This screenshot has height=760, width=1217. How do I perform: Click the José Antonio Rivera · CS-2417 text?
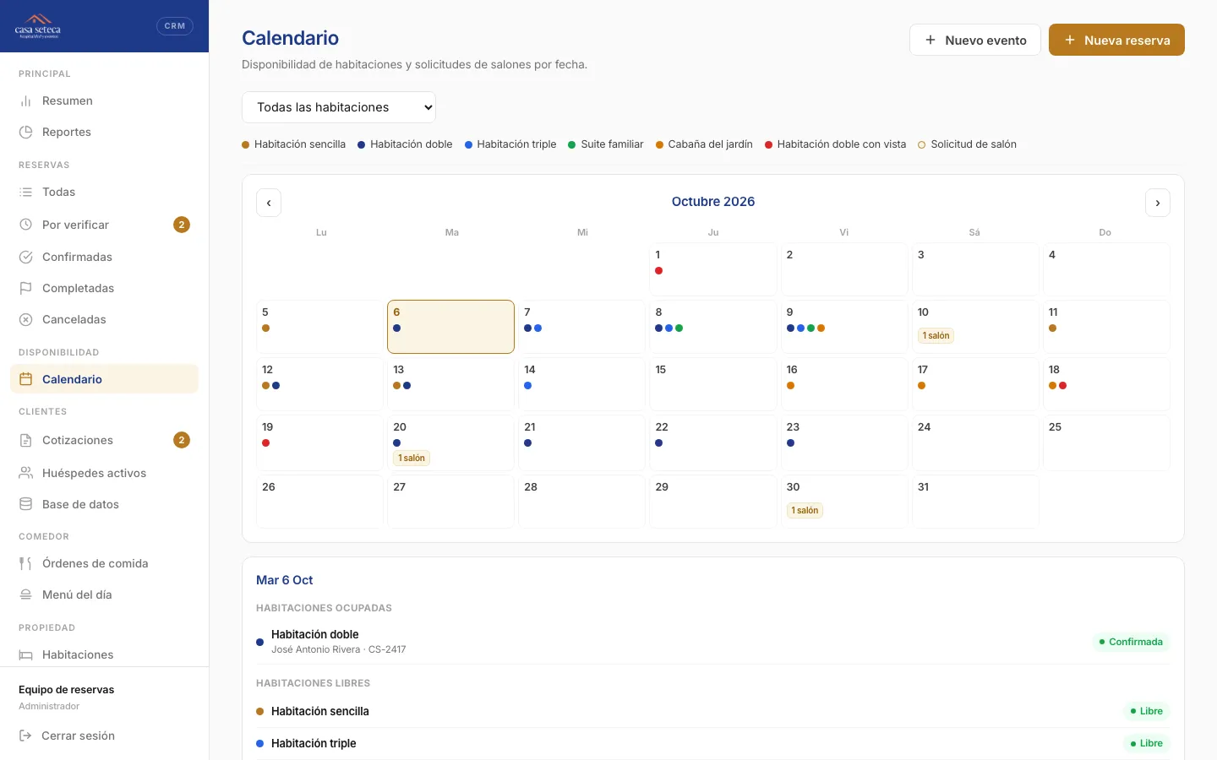click(339, 649)
